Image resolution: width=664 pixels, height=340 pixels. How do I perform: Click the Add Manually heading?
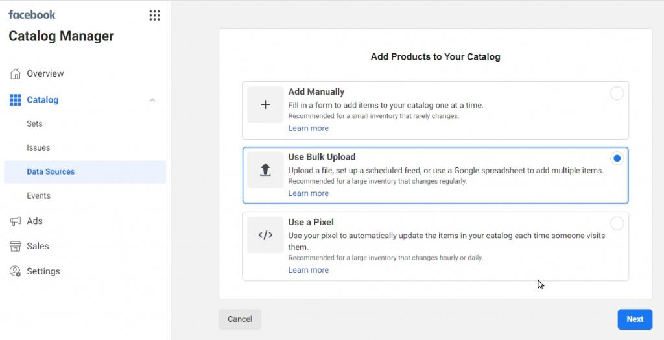click(316, 91)
